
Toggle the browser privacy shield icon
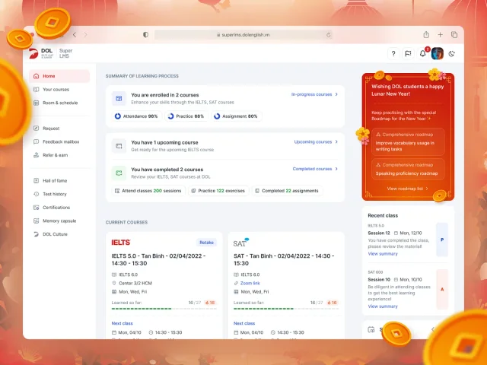click(145, 35)
